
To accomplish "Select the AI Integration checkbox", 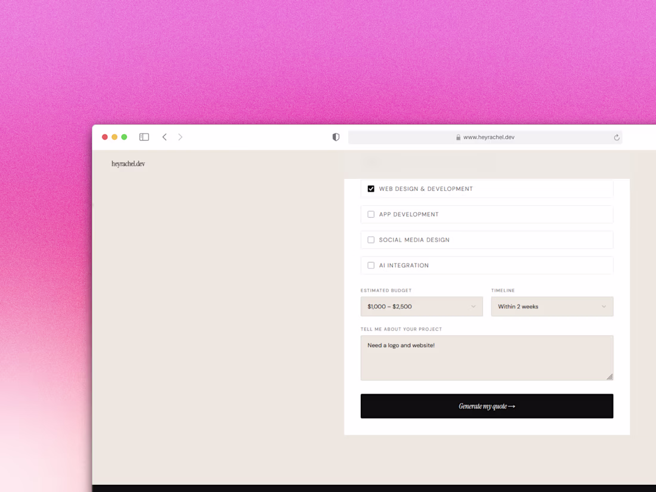I will (x=371, y=265).
